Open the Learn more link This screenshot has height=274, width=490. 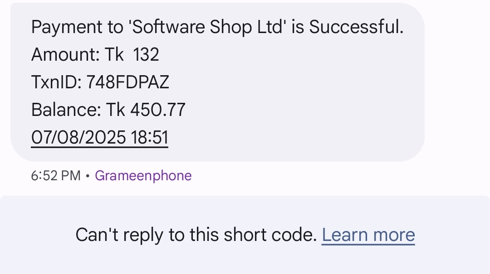(368, 235)
